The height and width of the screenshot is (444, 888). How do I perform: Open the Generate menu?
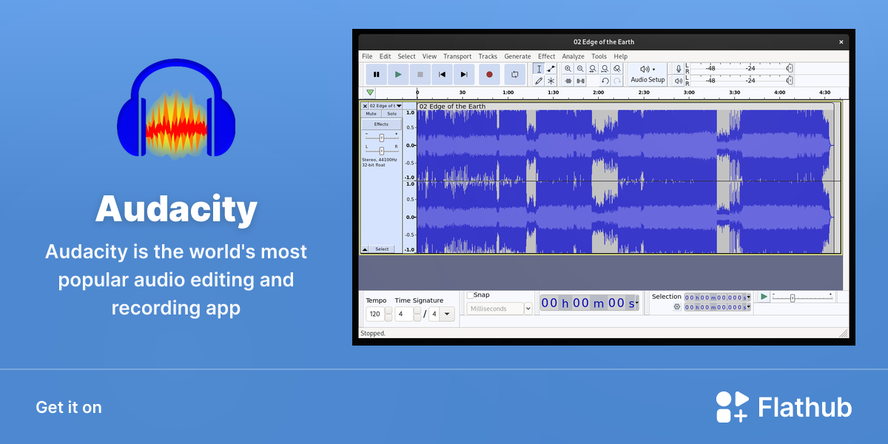pos(517,56)
